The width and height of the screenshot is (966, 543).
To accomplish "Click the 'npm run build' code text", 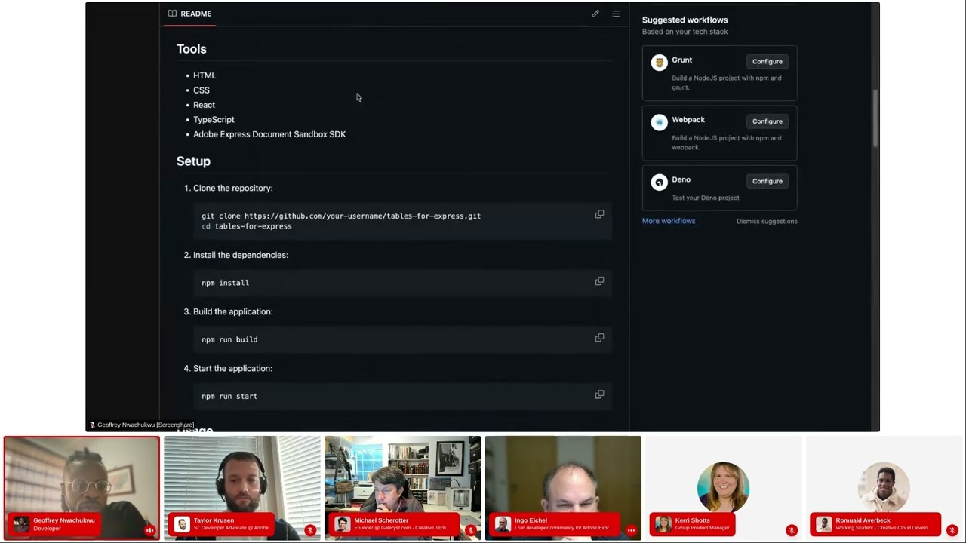I will (x=229, y=339).
